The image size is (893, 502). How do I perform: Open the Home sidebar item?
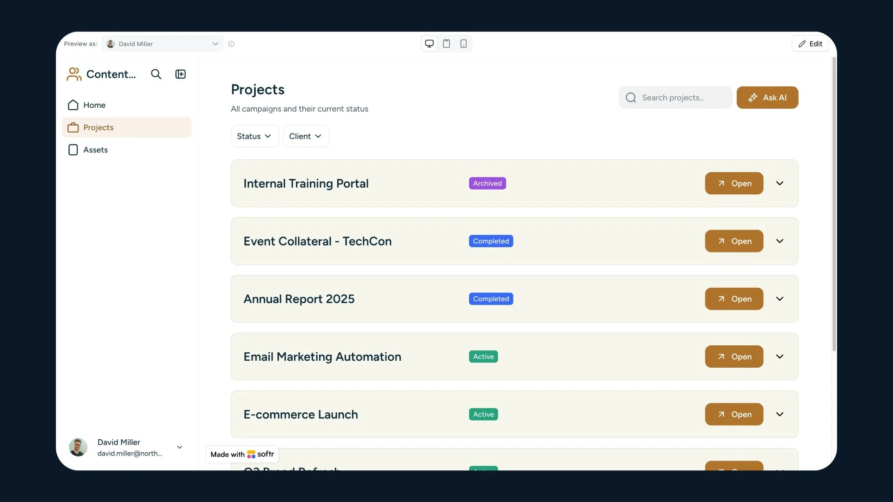(x=94, y=105)
